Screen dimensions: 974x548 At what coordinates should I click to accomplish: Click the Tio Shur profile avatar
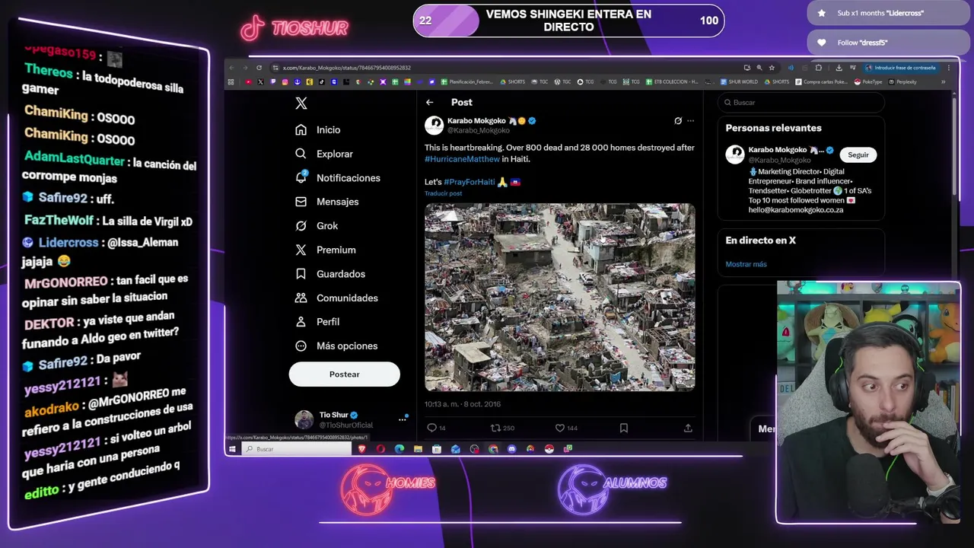pos(304,419)
